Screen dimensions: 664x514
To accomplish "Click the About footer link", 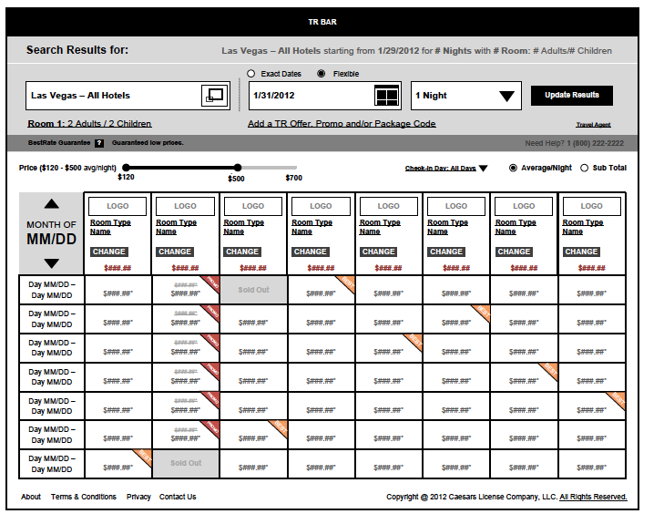I will 31,497.
